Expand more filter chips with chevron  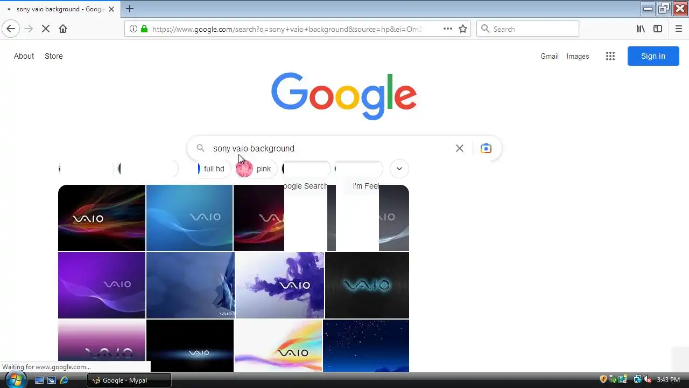pos(399,169)
